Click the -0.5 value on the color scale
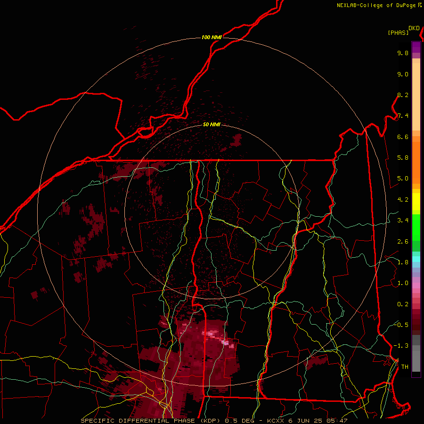The image size is (424, 424). pos(401,325)
